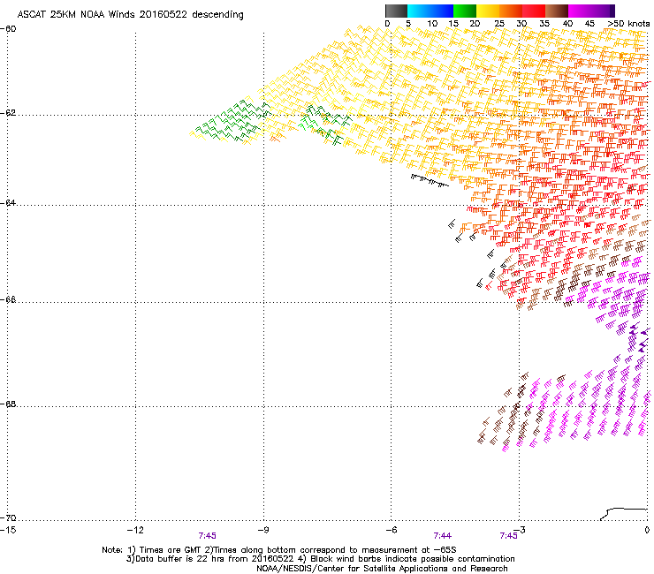Image resolution: width=654 pixels, height=574 pixels.
Task: Click the red 30-35 knots legend segment
Action: coord(534,11)
